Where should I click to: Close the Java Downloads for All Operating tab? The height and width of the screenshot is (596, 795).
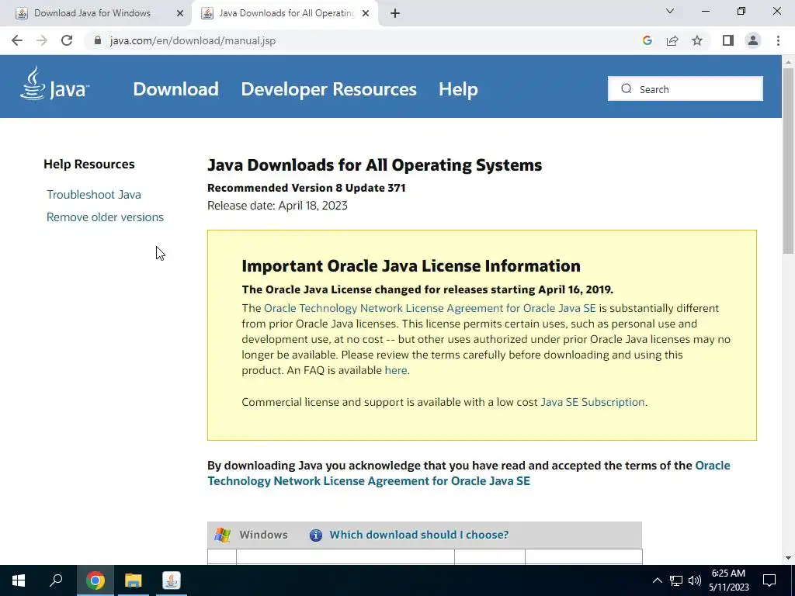tap(365, 14)
